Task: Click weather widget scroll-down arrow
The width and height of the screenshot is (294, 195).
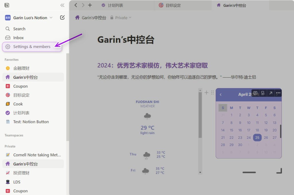Action: coord(200,172)
